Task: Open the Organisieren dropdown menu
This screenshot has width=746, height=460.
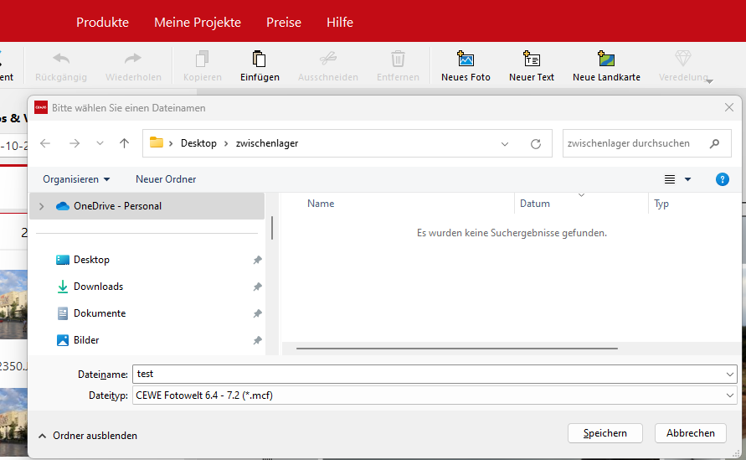Action: click(76, 179)
